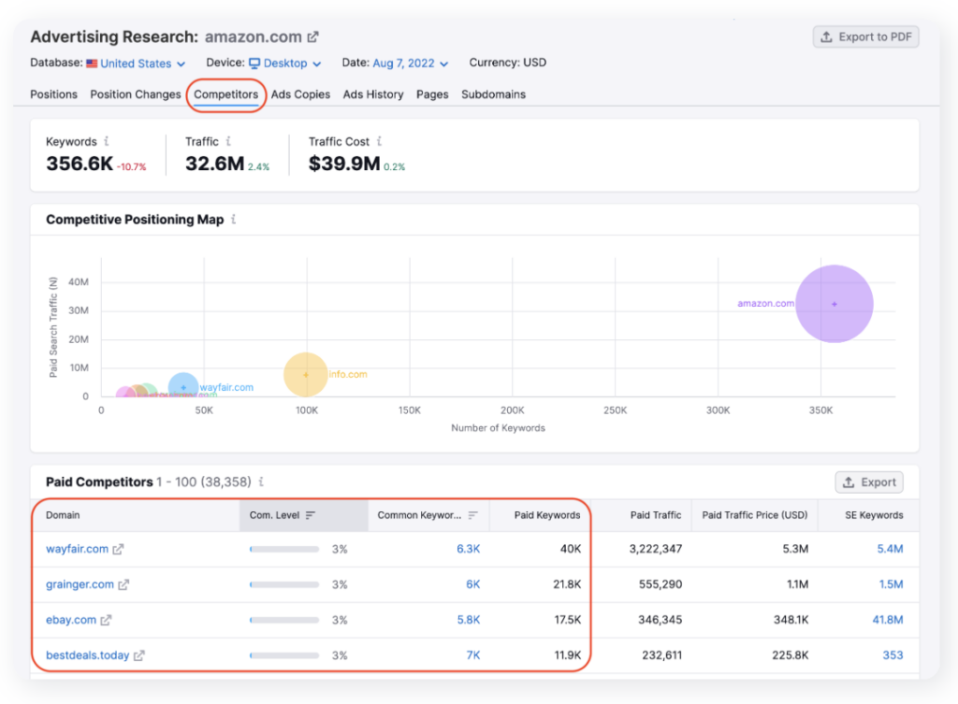Show Competitive Positioning Map info tooltip icon
The width and height of the screenshot is (958, 704).
click(x=233, y=219)
